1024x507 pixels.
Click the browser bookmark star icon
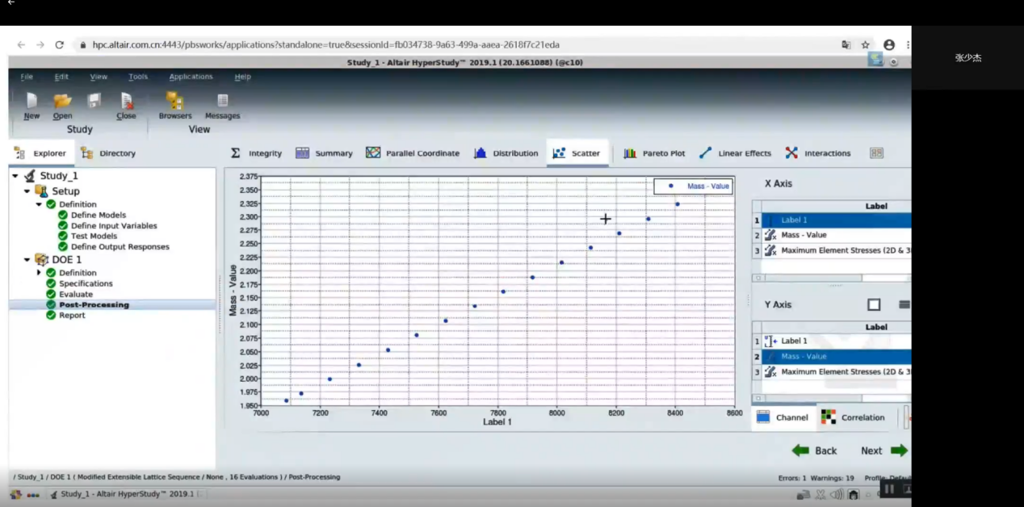tap(865, 45)
